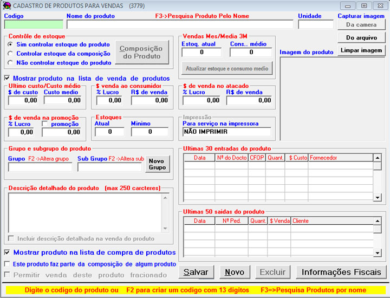Toggle 'Mostrar produto na lista de venda' checkbox
Image resolution: width=390 pixels, height=298 pixels.
(7, 78)
